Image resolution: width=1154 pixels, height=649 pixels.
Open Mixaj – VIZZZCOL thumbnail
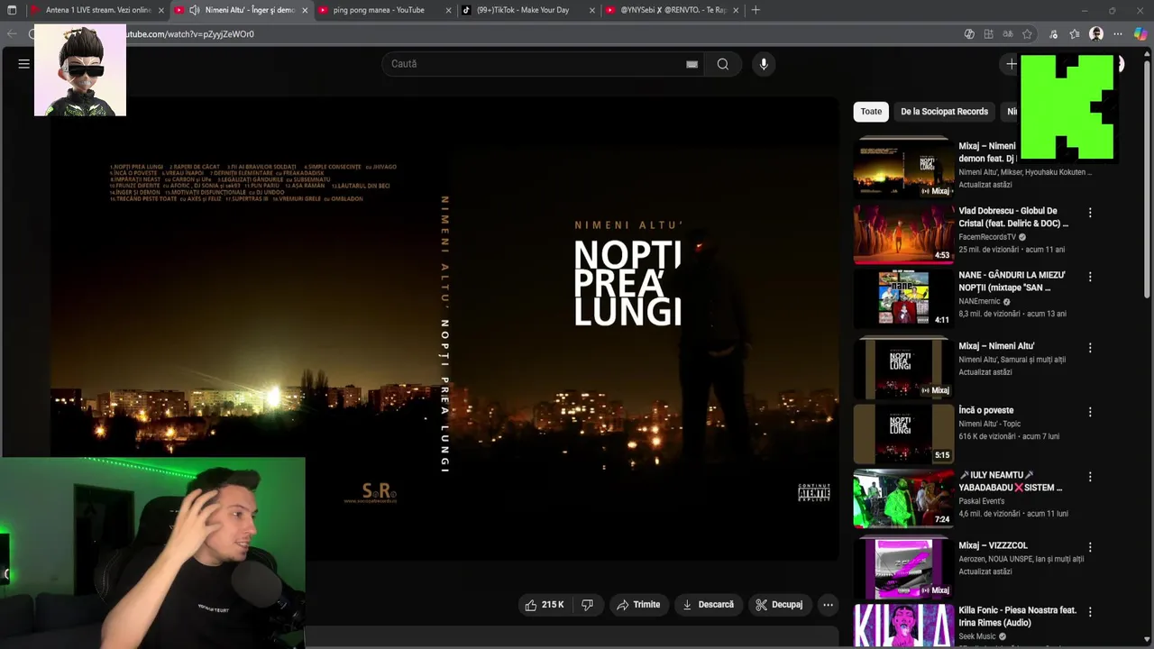coord(902,569)
